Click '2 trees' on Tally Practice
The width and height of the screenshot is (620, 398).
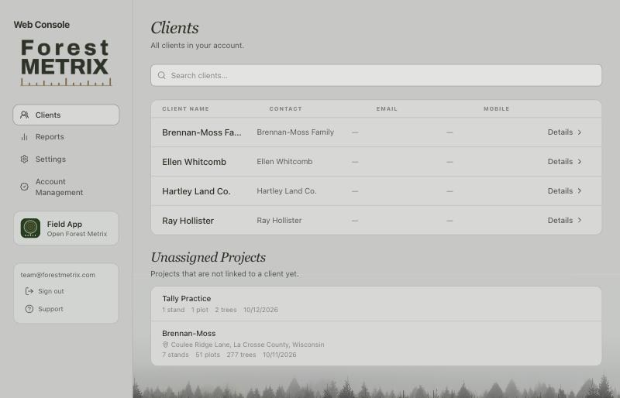(226, 310)
